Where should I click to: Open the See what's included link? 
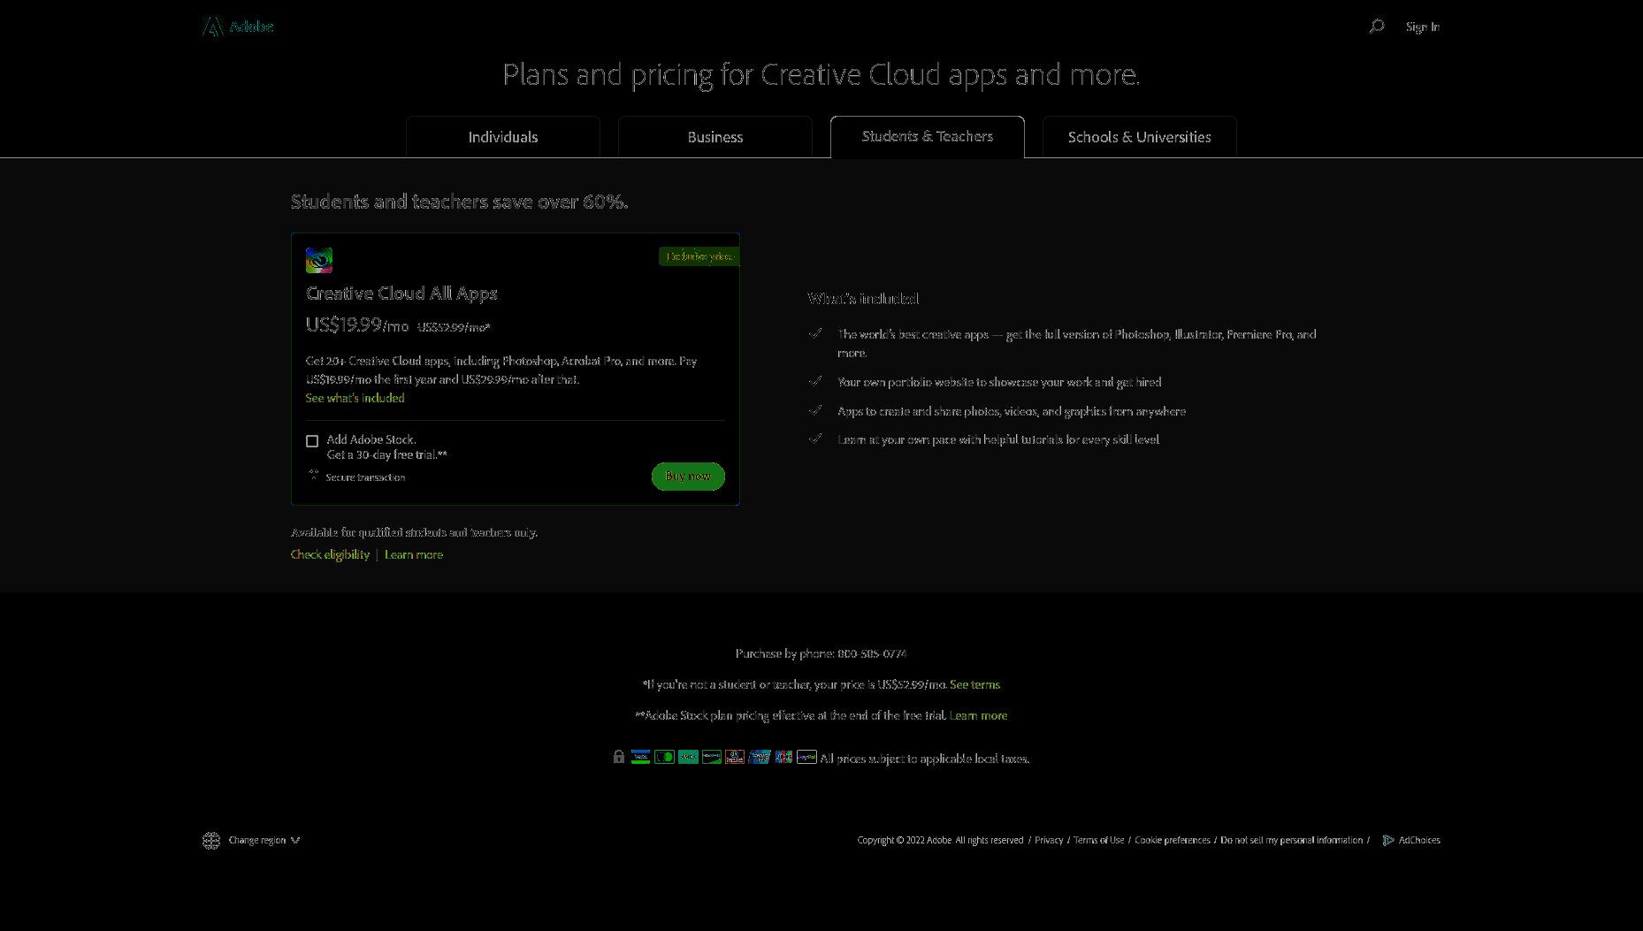pyautogui.click(x=355, y=398)
